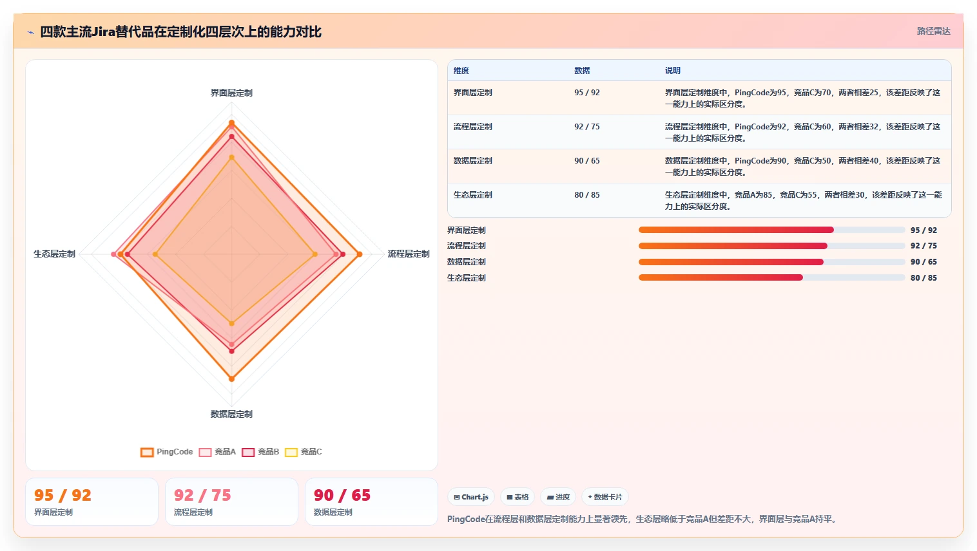Click the 路径雷达 label in header
977x551 pixels.
tap(934, 31)
